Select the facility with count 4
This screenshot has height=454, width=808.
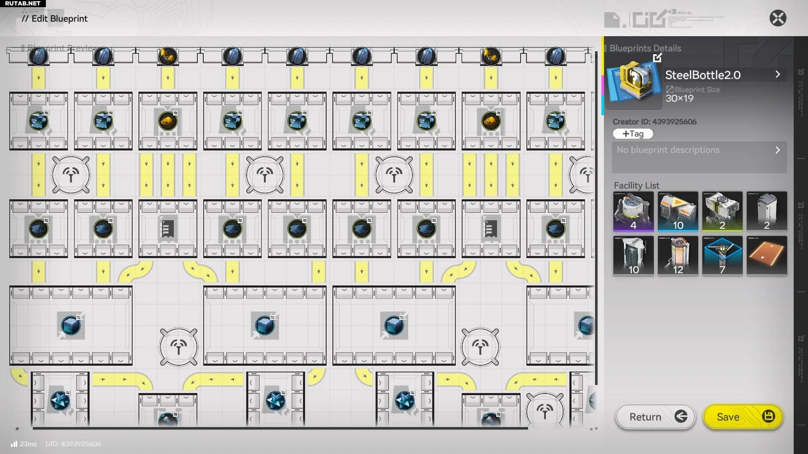tap(633, 211)
